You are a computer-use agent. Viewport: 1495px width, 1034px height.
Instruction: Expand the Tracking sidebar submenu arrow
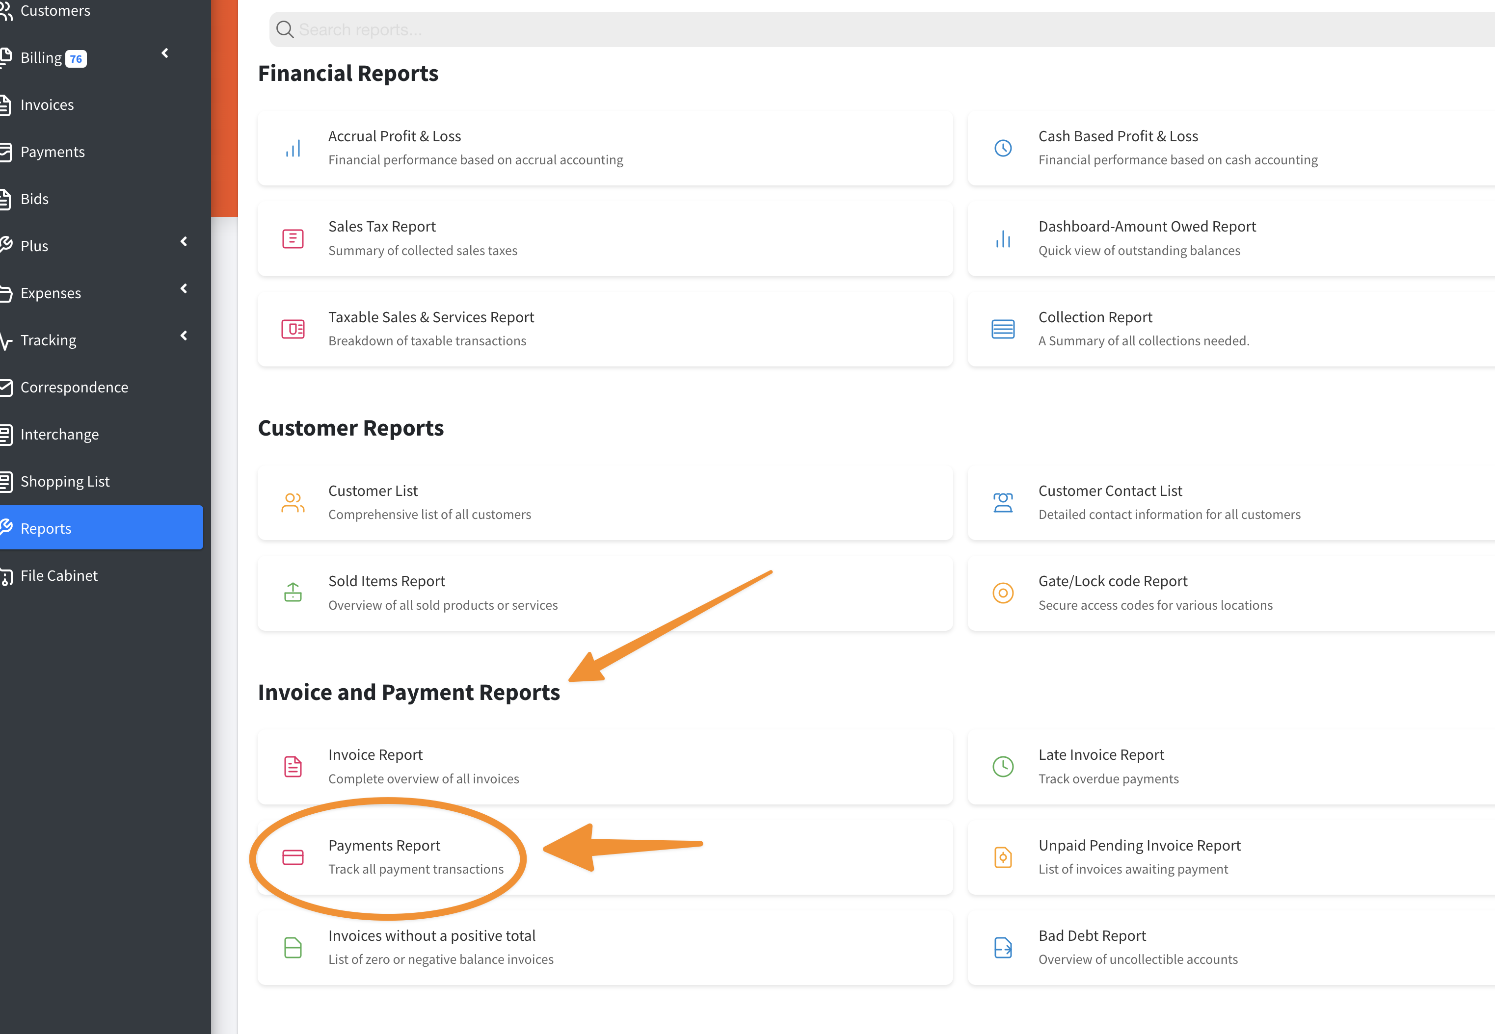point(184,336)
